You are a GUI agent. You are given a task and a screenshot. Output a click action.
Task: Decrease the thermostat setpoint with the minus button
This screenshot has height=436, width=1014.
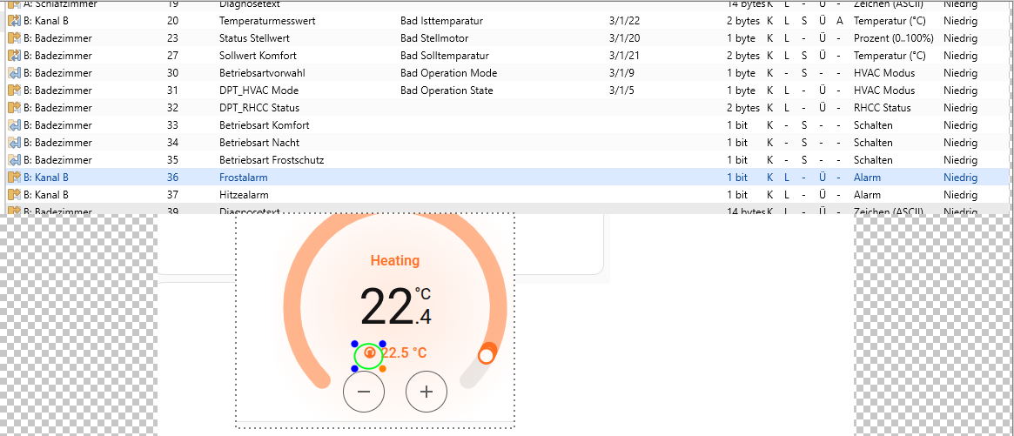tap(364, 392)
